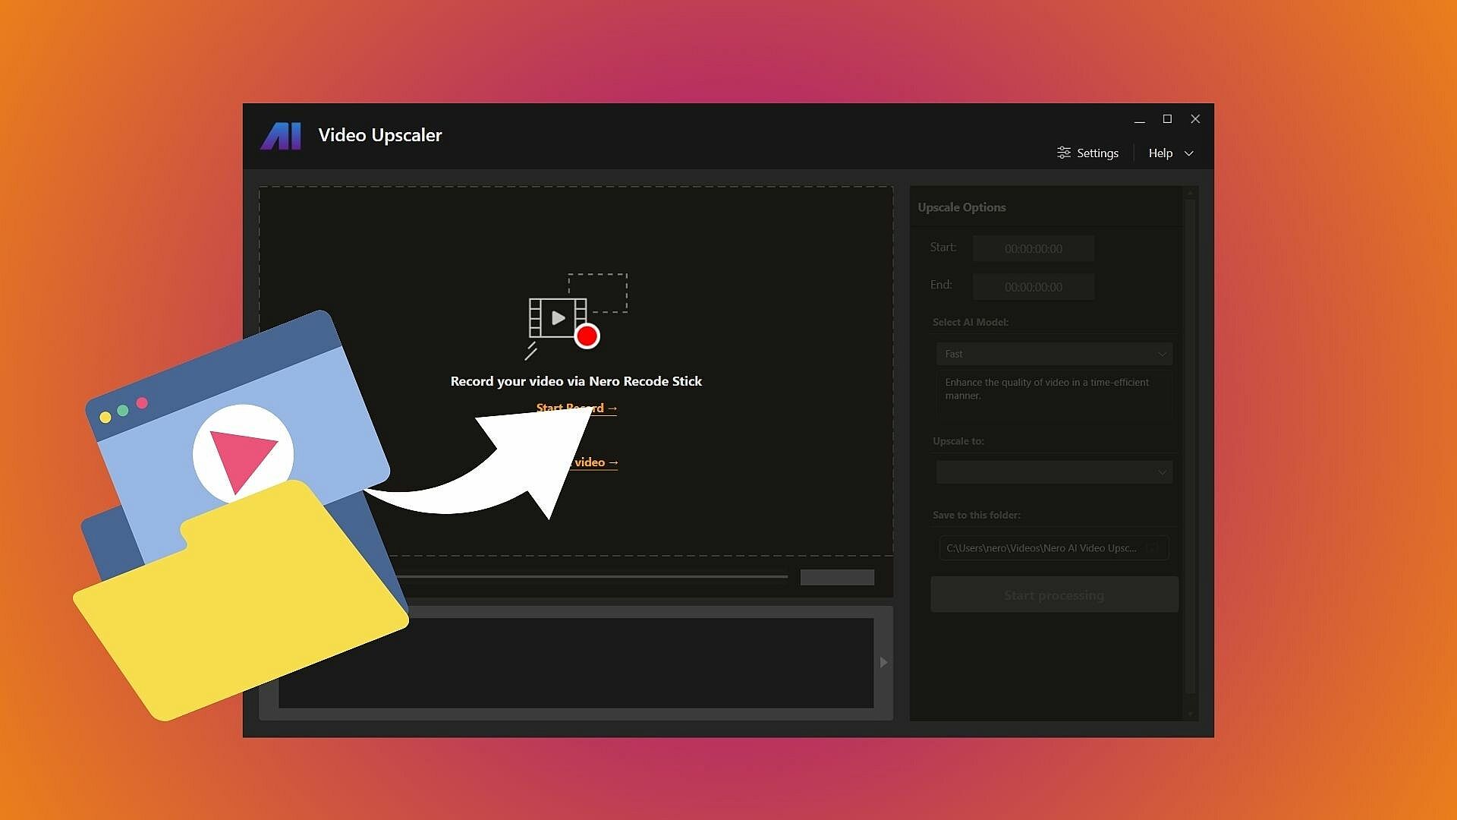Click the right arrow beside the thumbnail strip

click(x=883, y=662)
